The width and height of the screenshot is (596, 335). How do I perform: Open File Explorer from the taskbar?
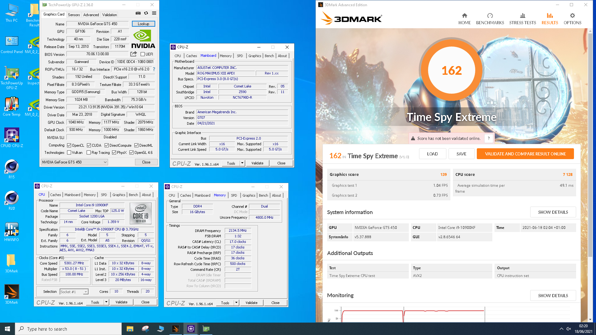(130, 329)
